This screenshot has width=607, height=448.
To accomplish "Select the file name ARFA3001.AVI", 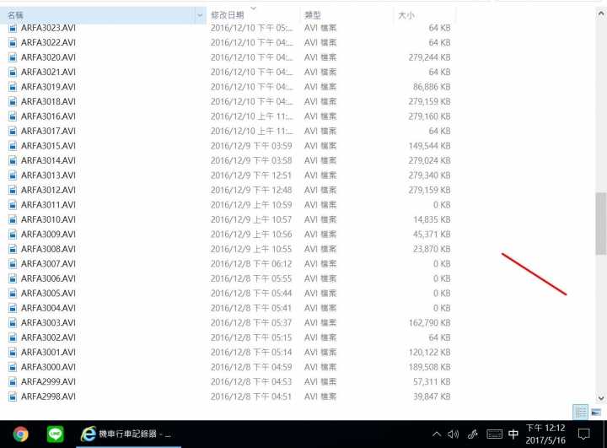I will [x=48, y=353].
